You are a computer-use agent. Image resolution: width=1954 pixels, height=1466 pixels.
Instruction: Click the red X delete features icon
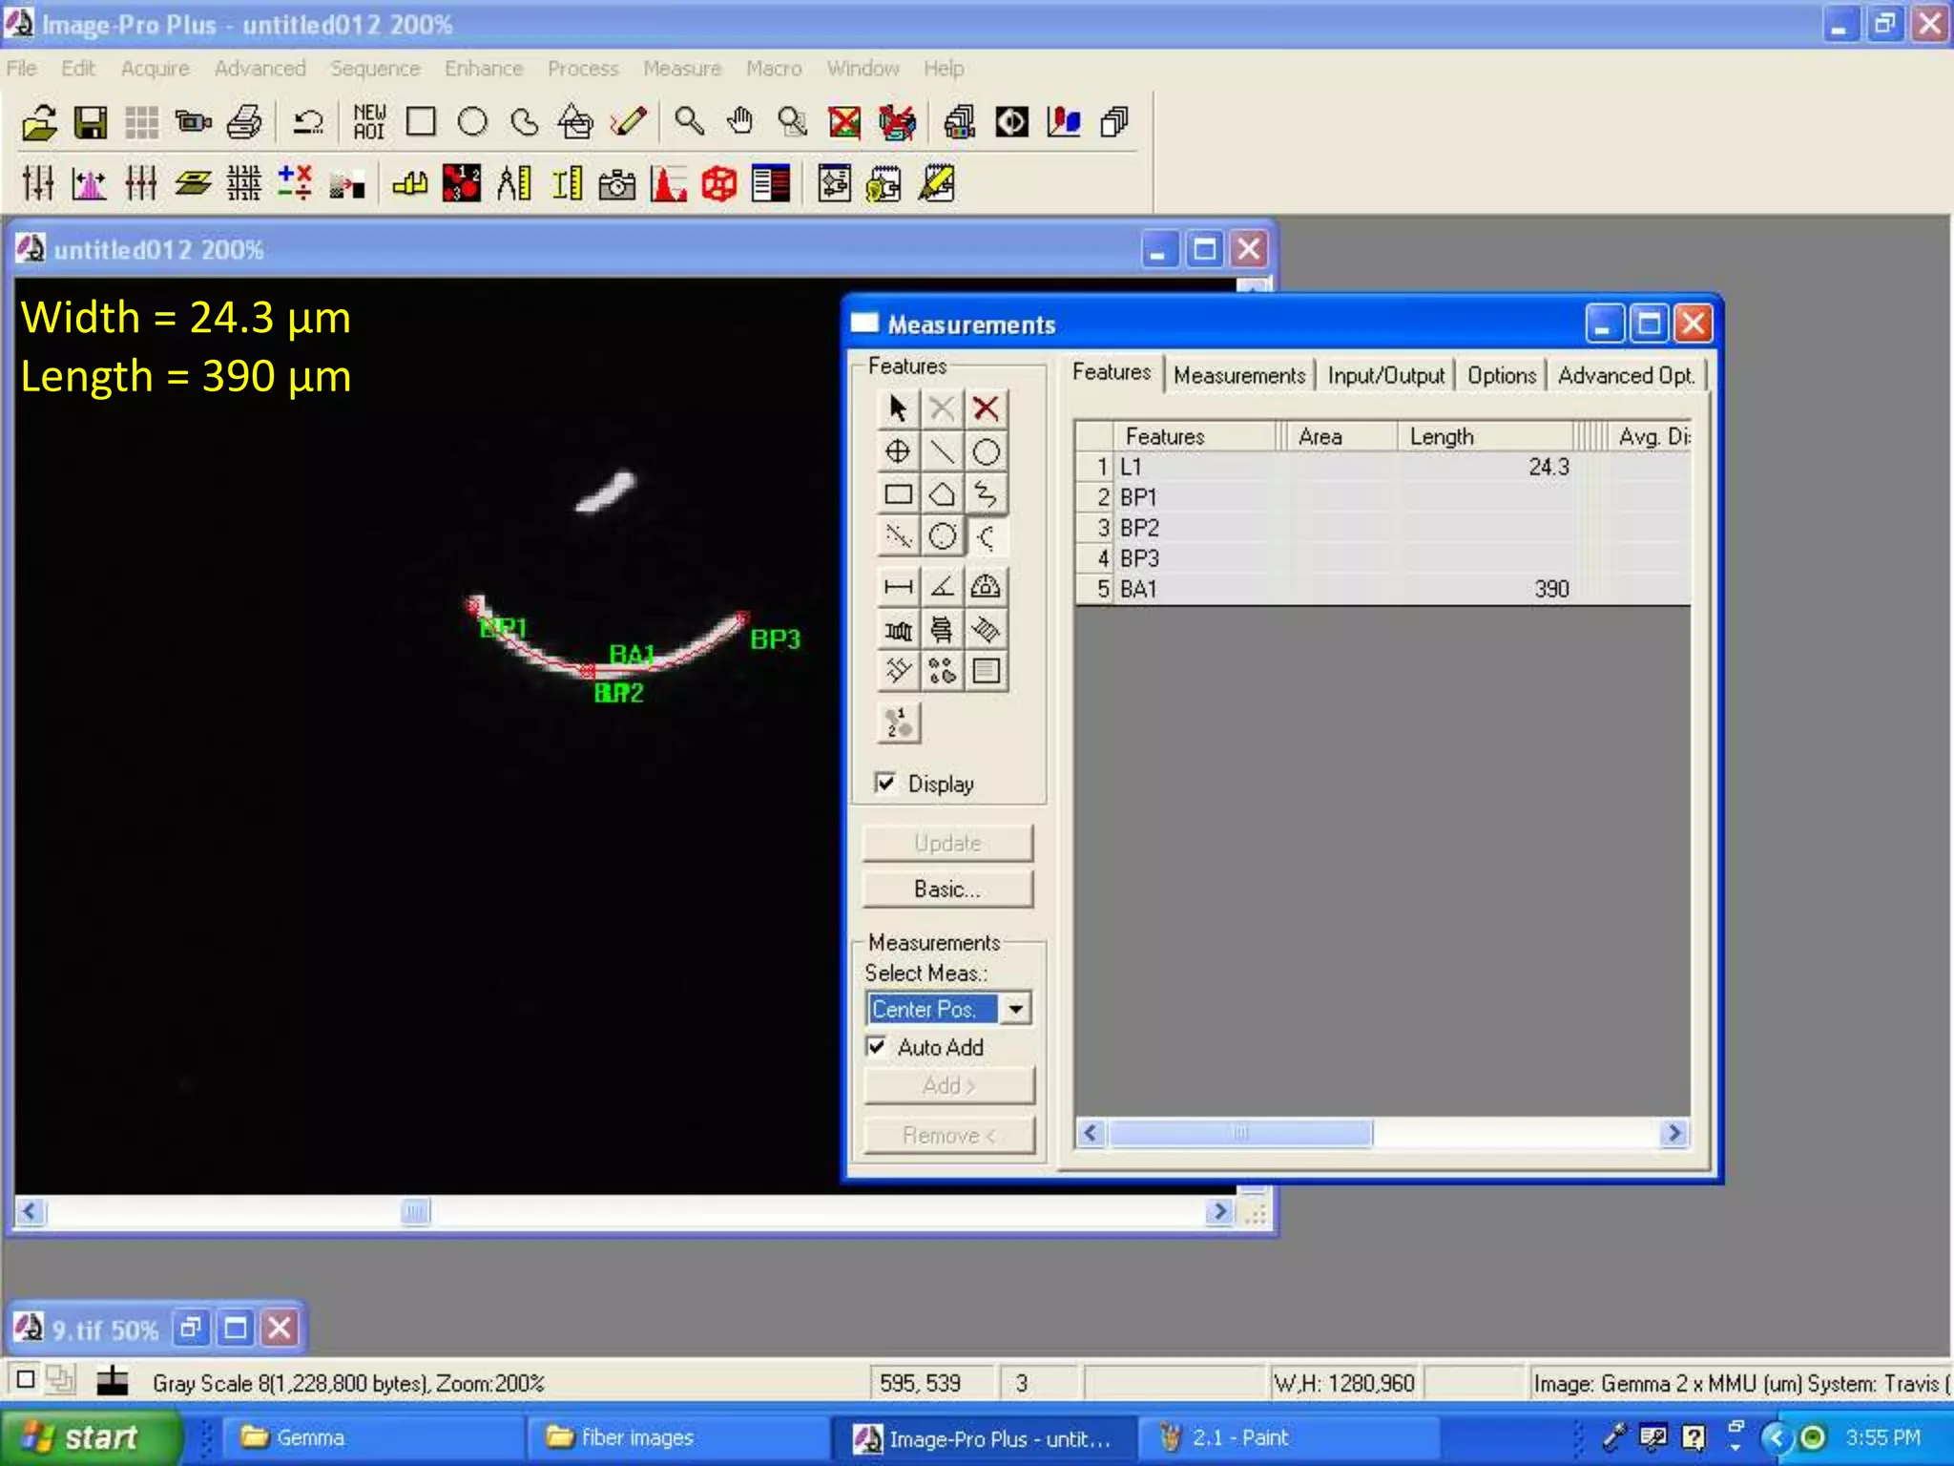986,408
